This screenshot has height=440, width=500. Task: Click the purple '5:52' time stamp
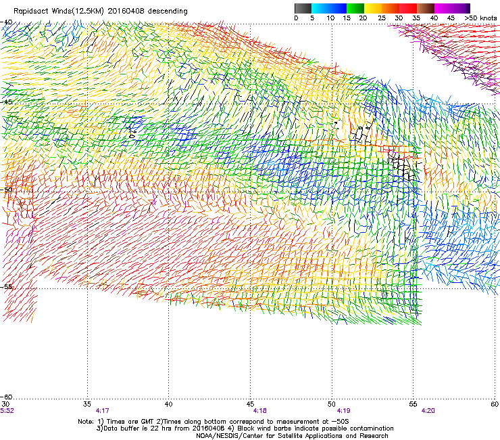[7, 411]
